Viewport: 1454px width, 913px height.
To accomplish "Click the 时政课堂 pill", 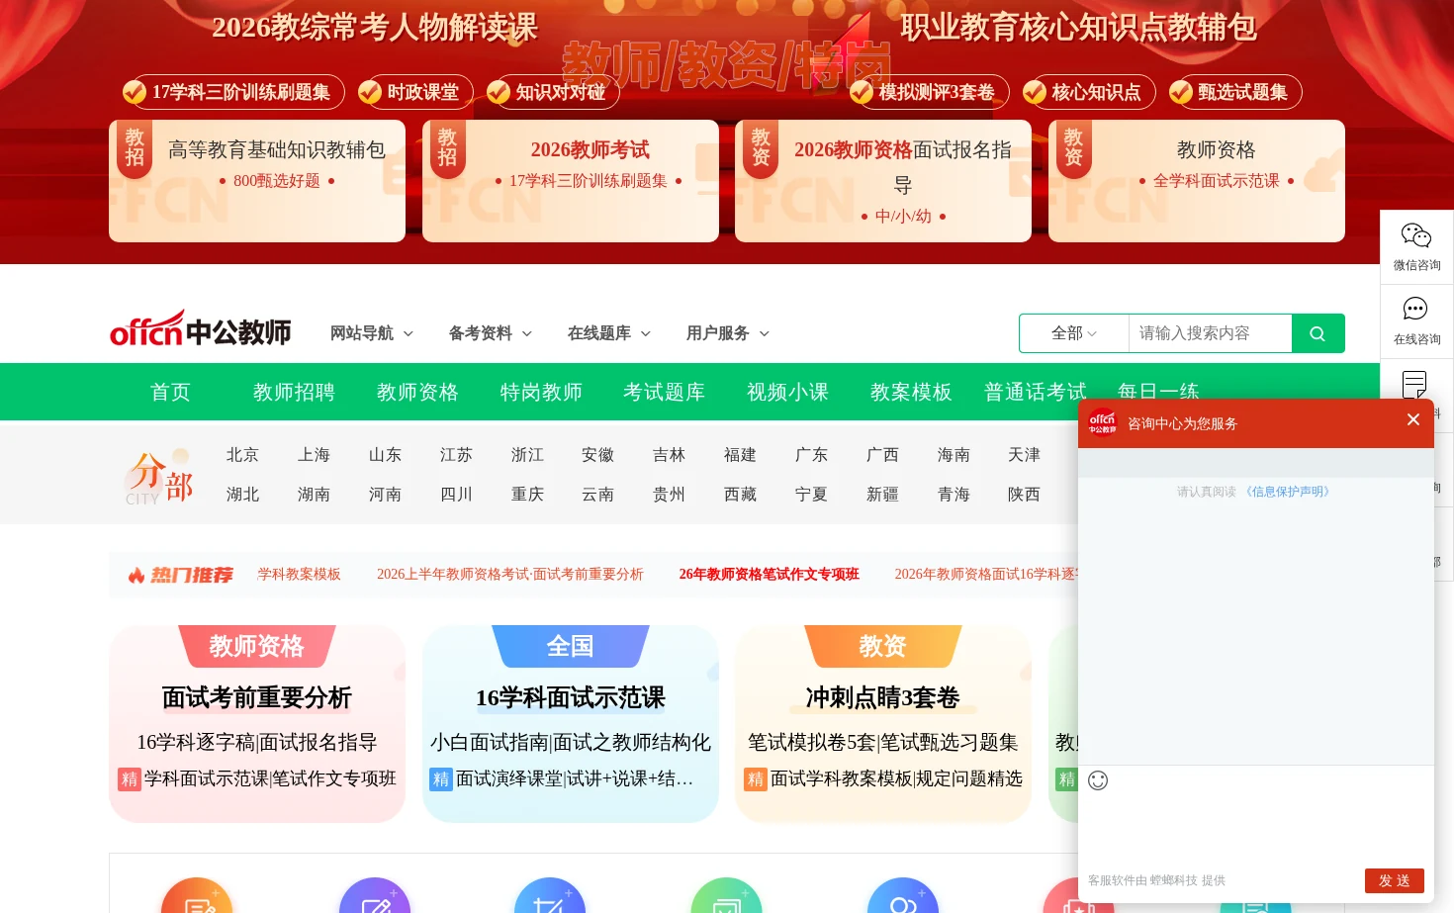I will 414,92.
